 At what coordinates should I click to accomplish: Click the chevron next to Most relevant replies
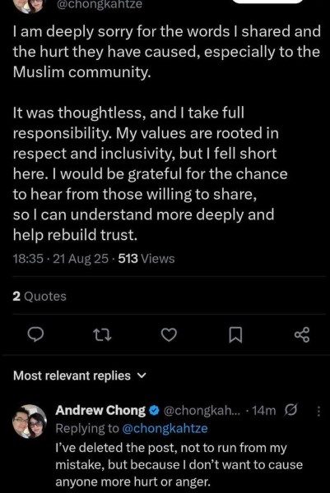(142, 376)
